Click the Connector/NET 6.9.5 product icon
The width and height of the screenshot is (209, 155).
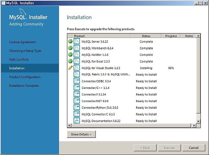[x=77, y=101]
